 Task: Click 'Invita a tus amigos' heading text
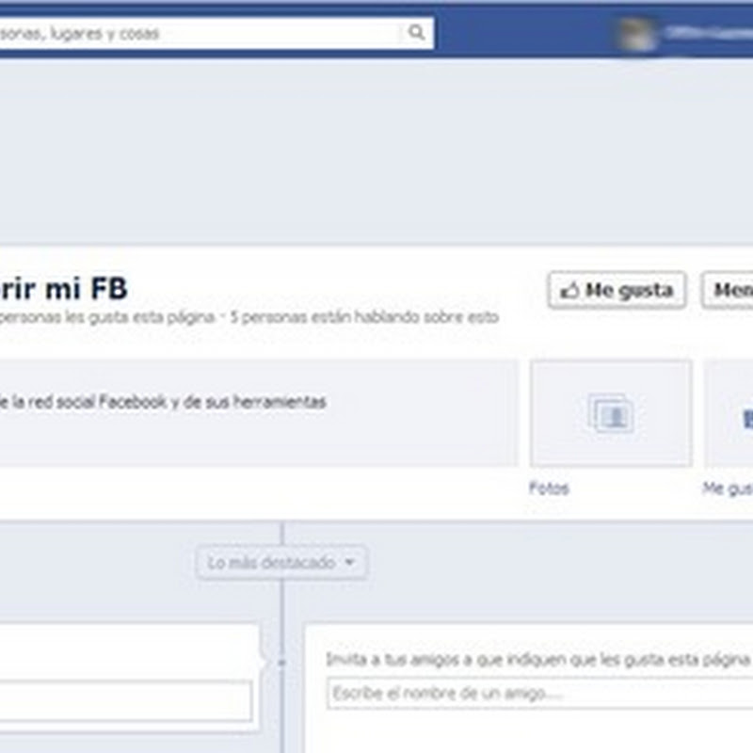coord(537,660)
